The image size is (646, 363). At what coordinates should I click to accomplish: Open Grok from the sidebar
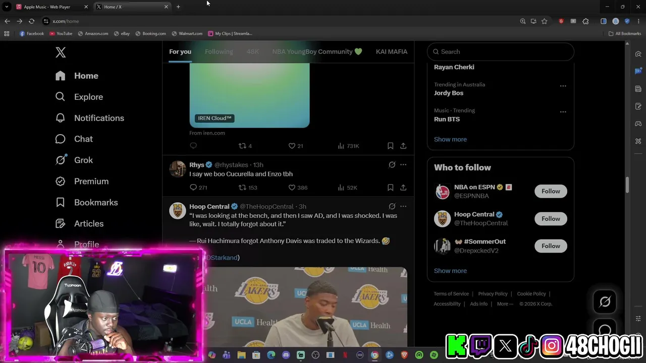coord(74,160)
